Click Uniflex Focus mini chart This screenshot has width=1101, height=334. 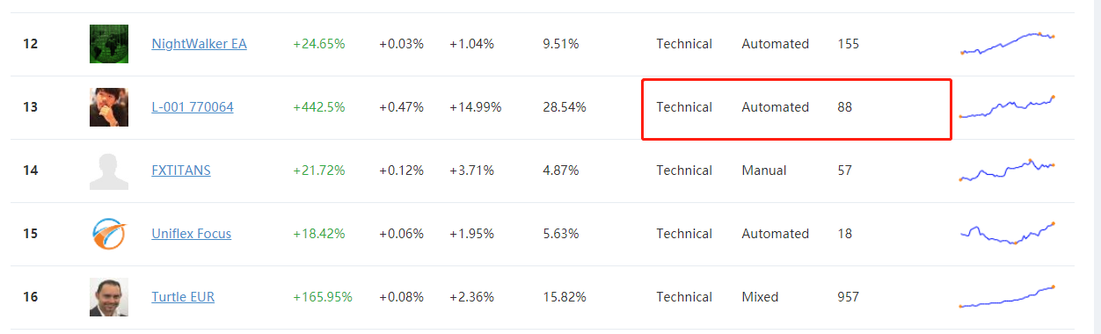tap(1008, 234)
